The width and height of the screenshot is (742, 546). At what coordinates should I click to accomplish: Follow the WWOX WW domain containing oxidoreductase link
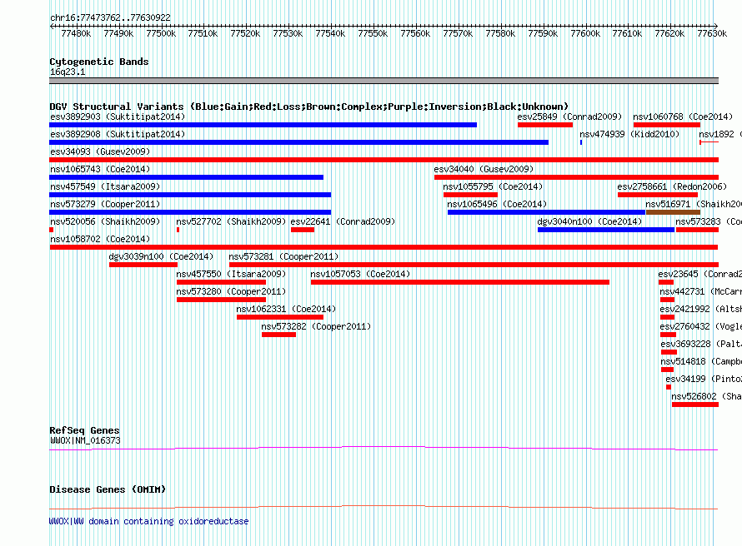click(148, 521)
